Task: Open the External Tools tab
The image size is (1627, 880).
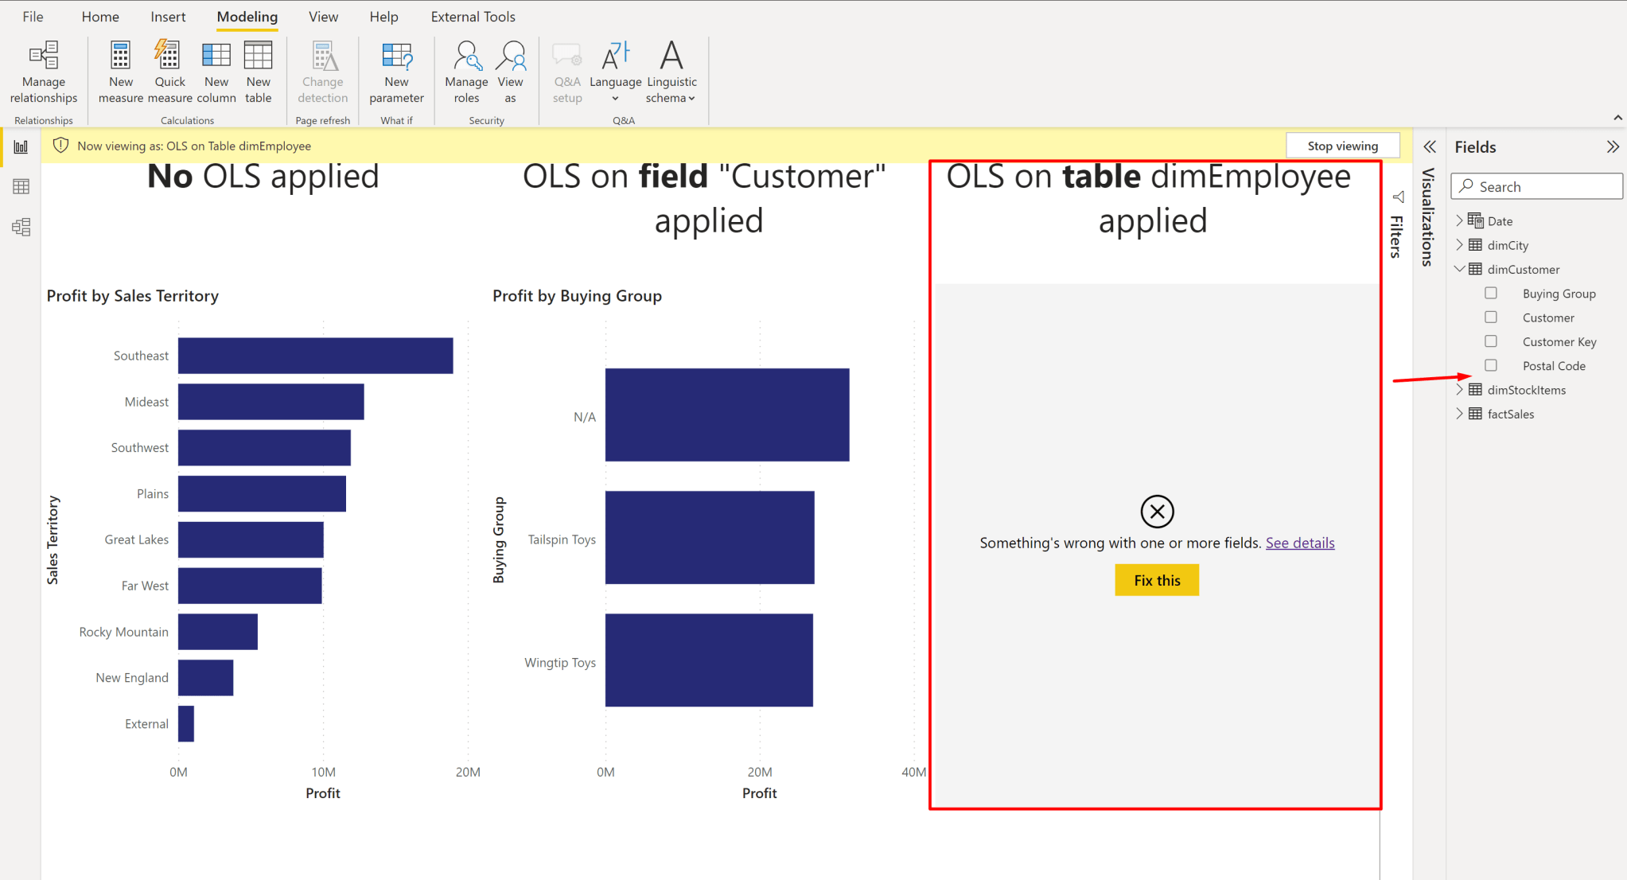Action: 473,16
